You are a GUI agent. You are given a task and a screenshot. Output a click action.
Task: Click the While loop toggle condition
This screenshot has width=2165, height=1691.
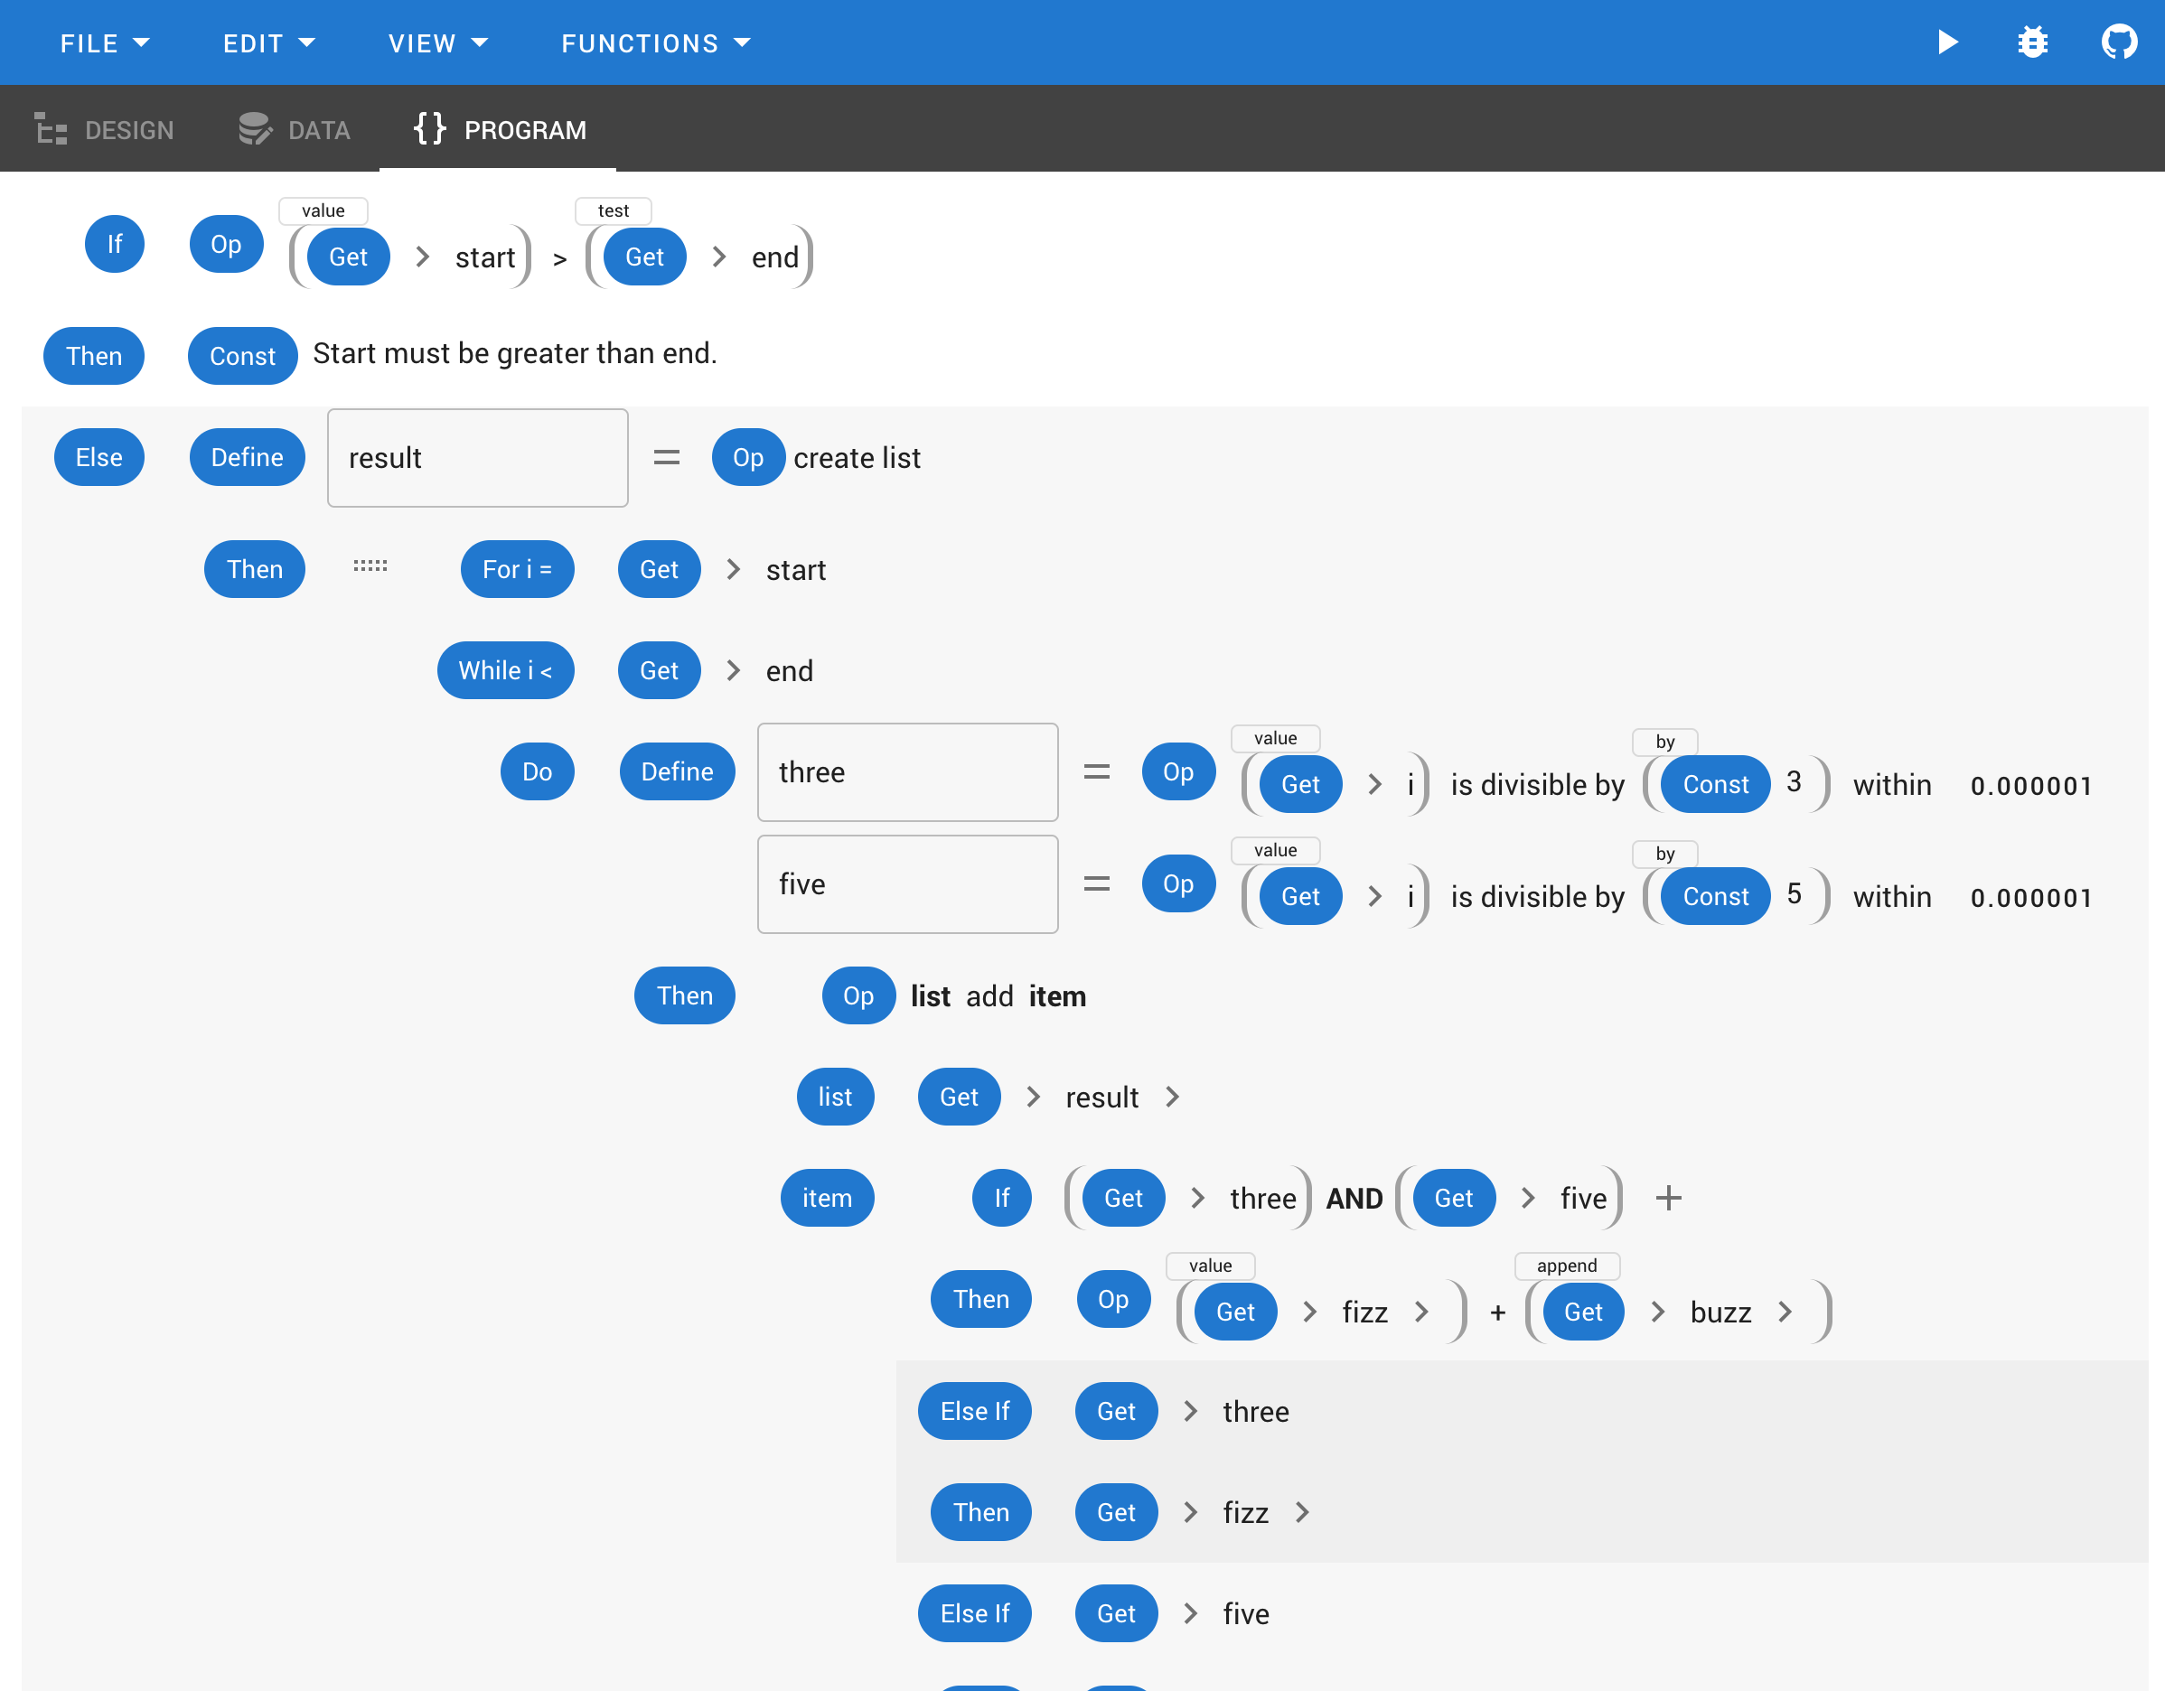coord(506,671)
